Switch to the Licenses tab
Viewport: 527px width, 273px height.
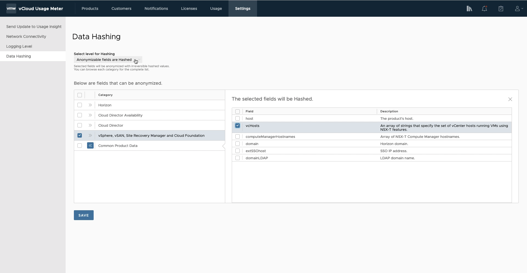[x=189, y=8]
